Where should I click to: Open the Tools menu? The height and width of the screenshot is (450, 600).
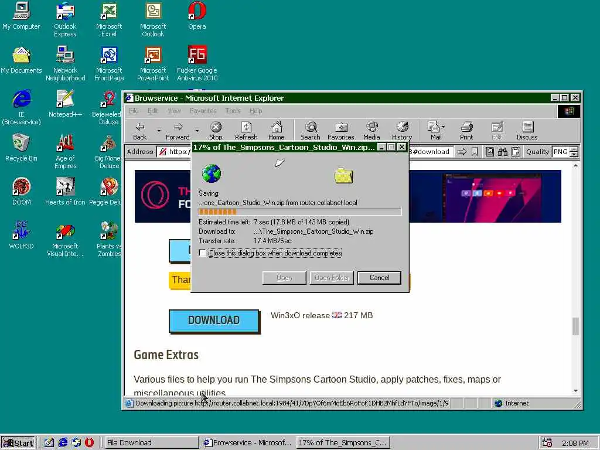(233, 111)
